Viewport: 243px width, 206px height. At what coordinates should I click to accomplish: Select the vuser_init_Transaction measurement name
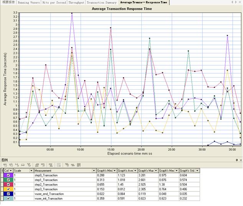coord(49,199)
